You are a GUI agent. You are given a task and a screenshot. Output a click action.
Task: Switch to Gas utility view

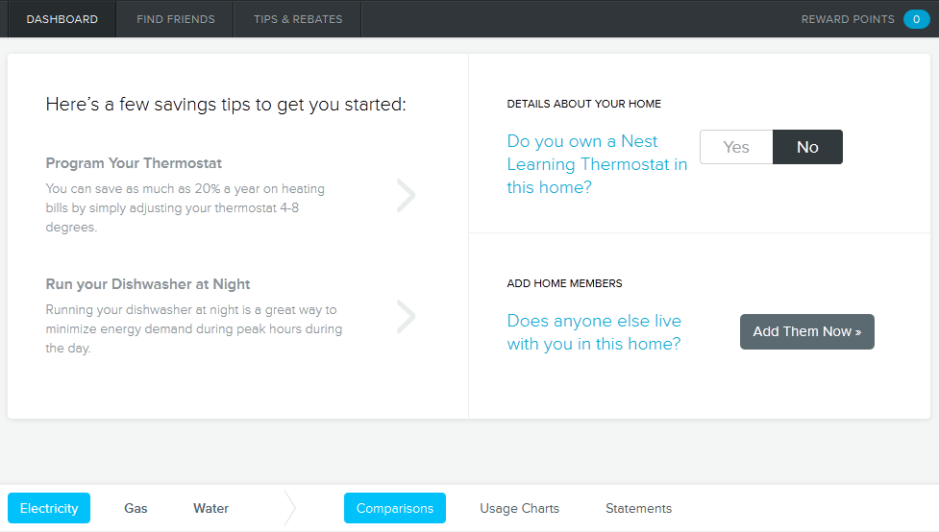pos(136,508)
